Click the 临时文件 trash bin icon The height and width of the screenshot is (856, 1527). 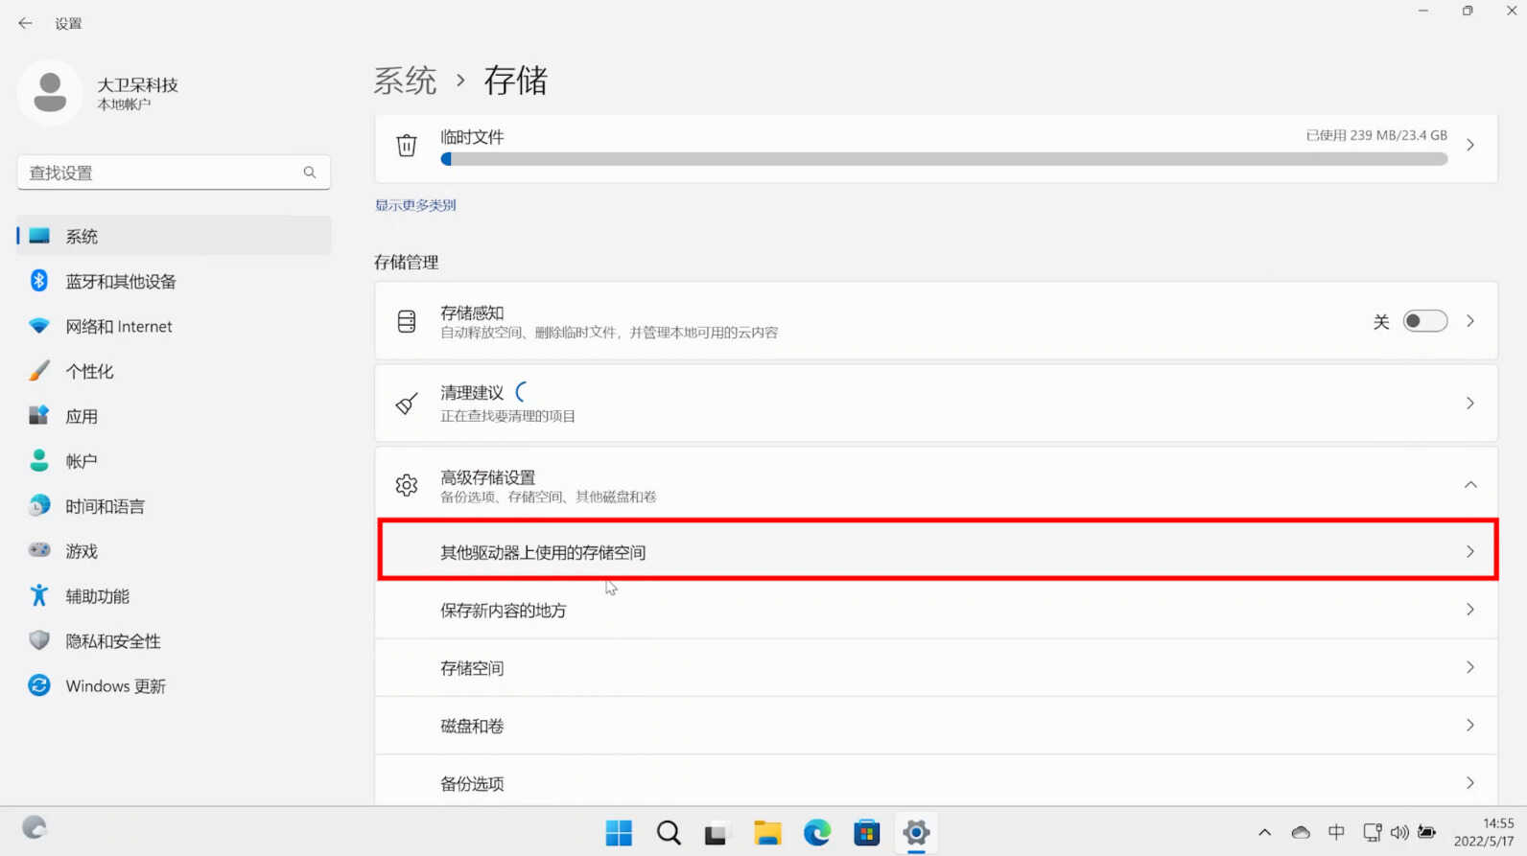407,146
